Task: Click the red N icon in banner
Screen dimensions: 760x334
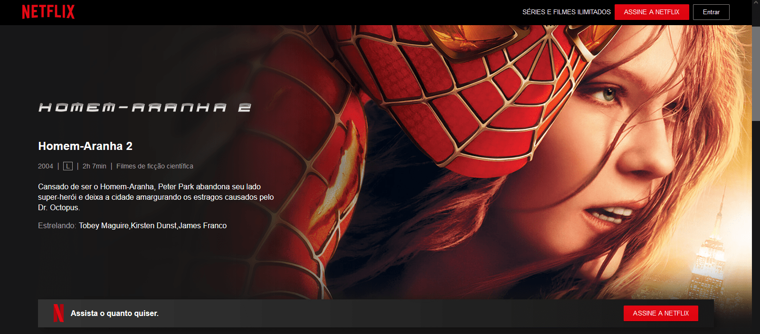Action: coord(58,313)
